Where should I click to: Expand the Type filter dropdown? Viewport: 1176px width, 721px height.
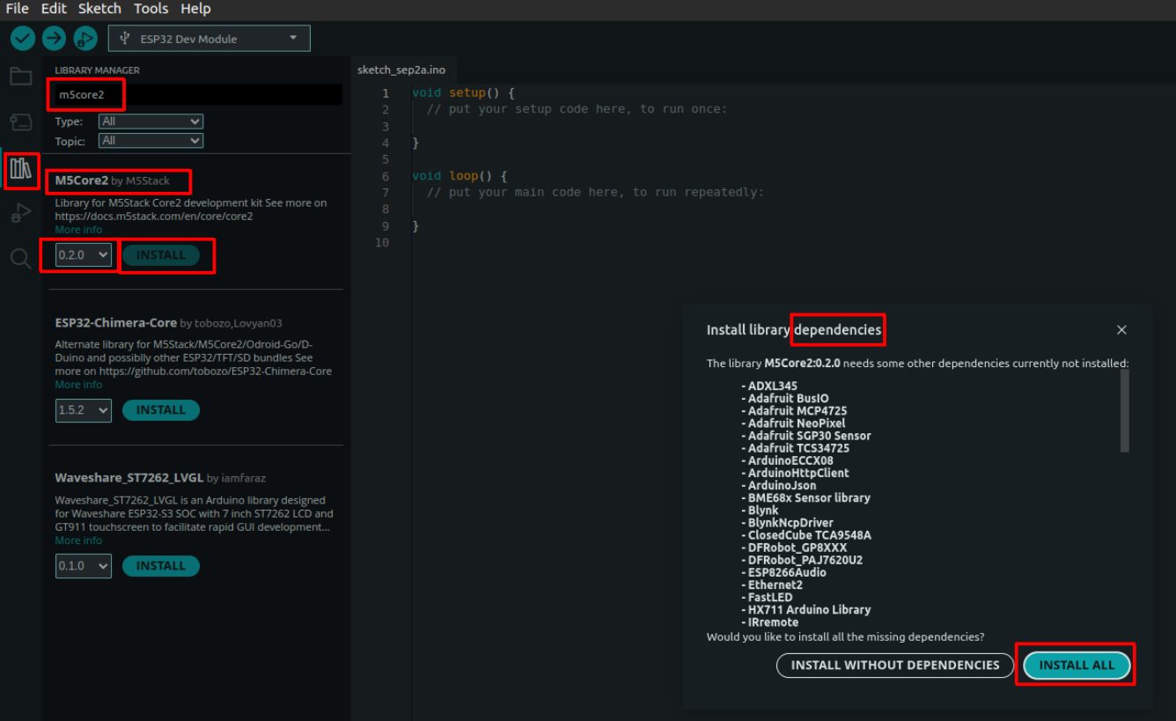(x=151, y=121)
